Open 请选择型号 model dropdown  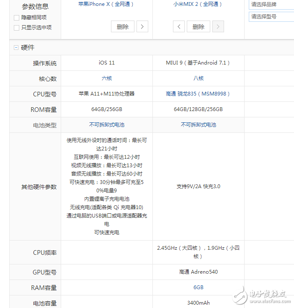[x=271, y=17]
